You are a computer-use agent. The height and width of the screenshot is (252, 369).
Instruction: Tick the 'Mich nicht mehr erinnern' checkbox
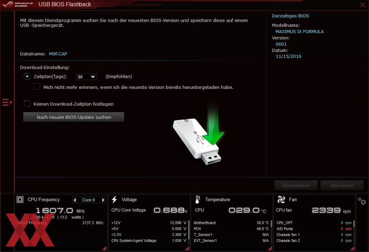click(x=37, y=87)
